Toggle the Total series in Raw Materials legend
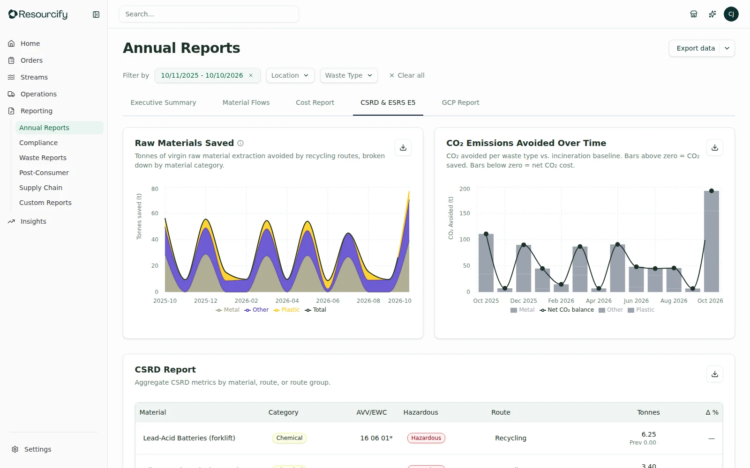 point(315,310)
